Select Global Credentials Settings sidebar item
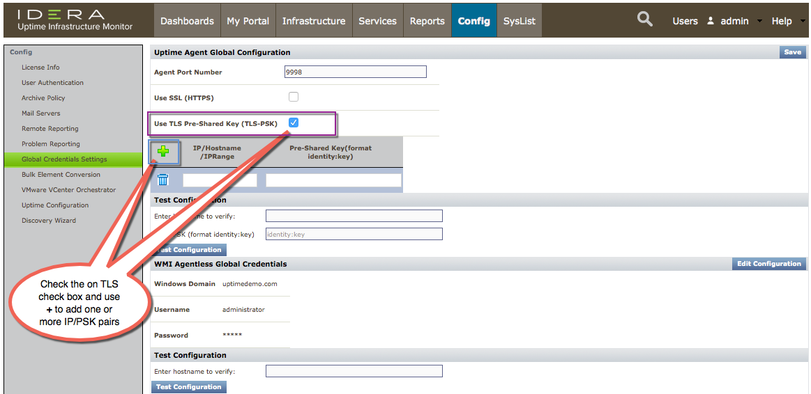 coord(73,159)
